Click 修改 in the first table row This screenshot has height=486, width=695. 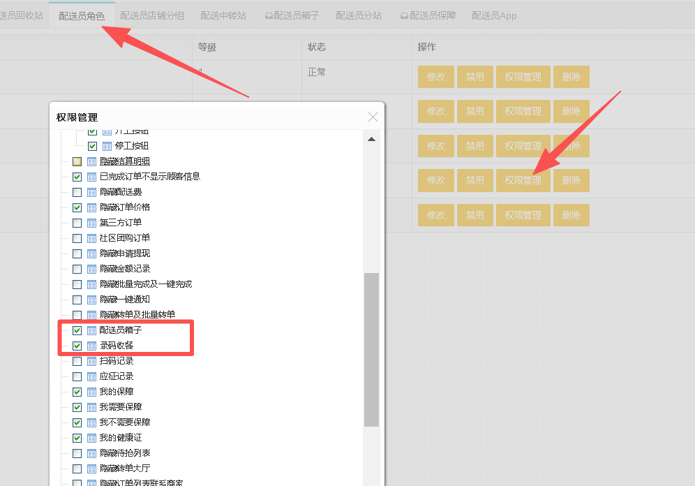coord(436,77)
